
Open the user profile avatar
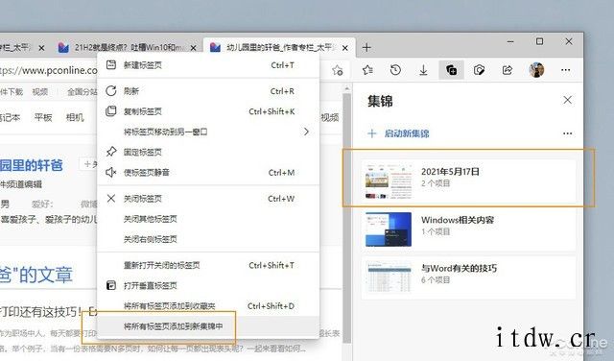536,70
